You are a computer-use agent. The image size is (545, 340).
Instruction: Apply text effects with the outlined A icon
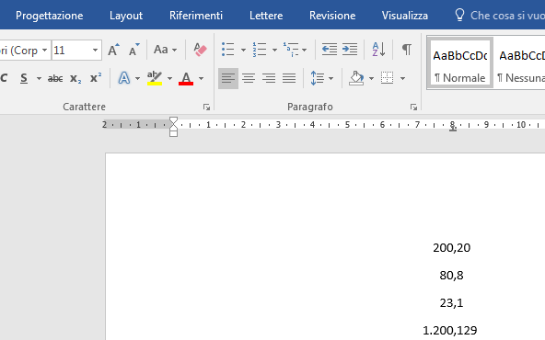click(124, 78)
